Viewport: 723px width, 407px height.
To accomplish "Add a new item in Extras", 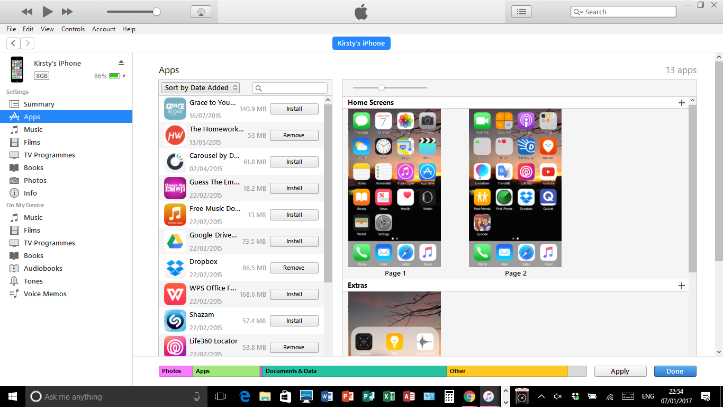I will coord(682,286).
